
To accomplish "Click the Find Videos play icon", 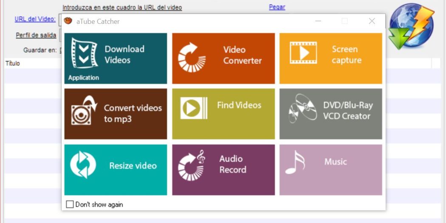I will pyautogui.click(x=194, y=108).
